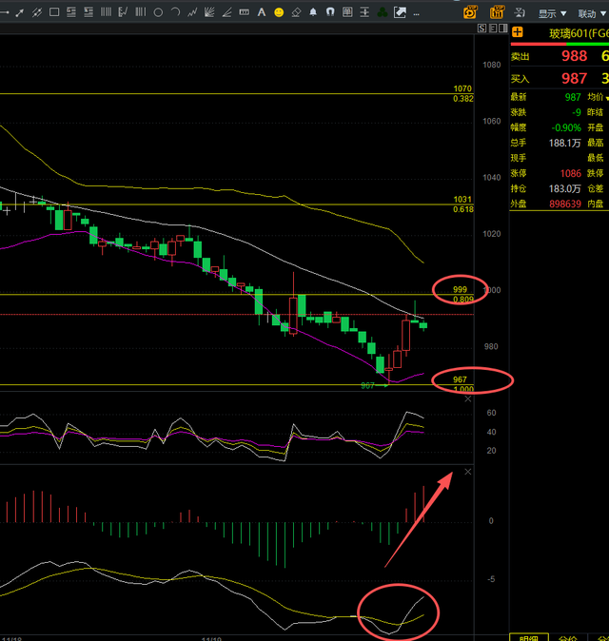Select the cycle lines with zigzag tool
Screen dimensions: 609x641
123,12
